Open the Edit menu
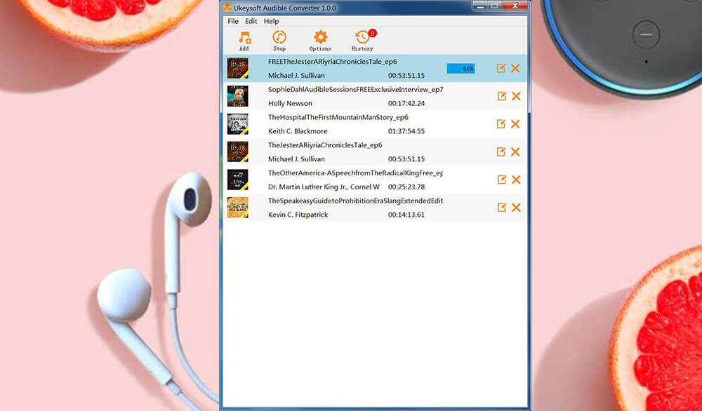 coord(251,21)
